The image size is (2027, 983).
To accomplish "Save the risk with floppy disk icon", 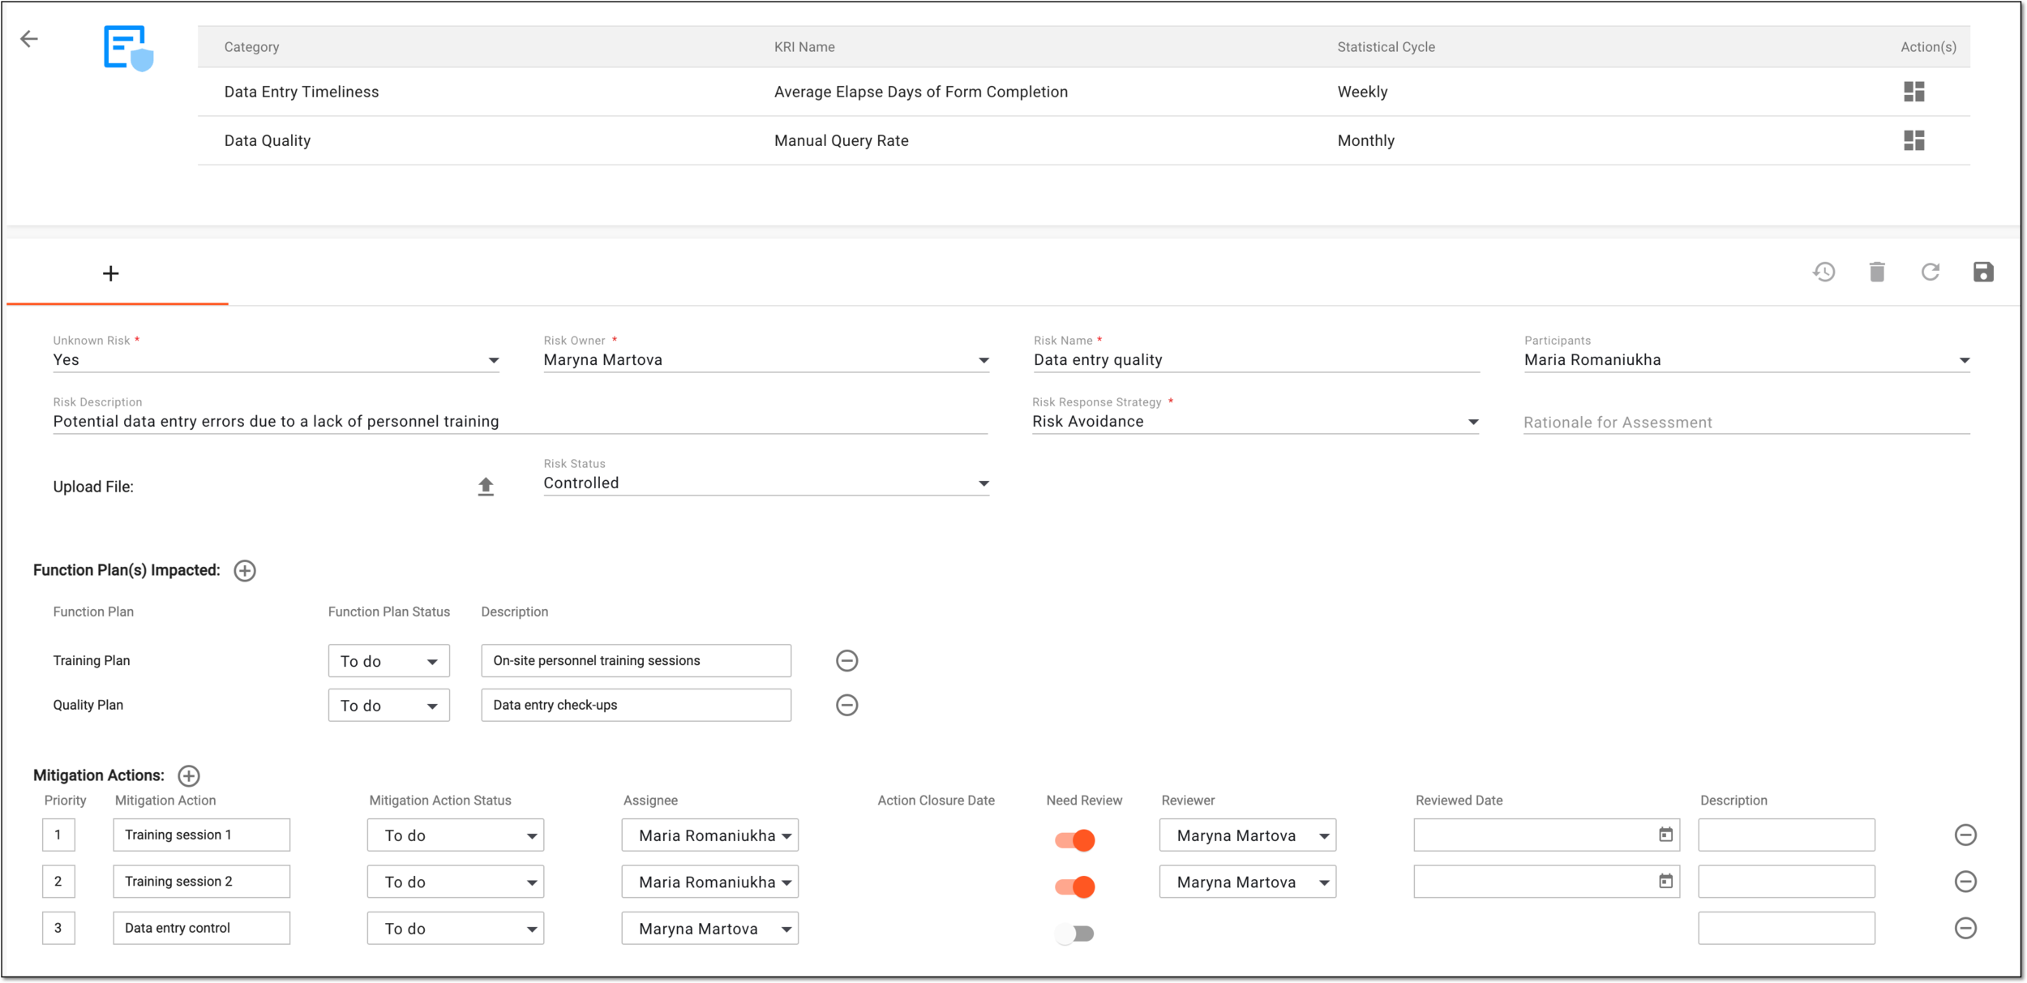I will (1983, 272).
